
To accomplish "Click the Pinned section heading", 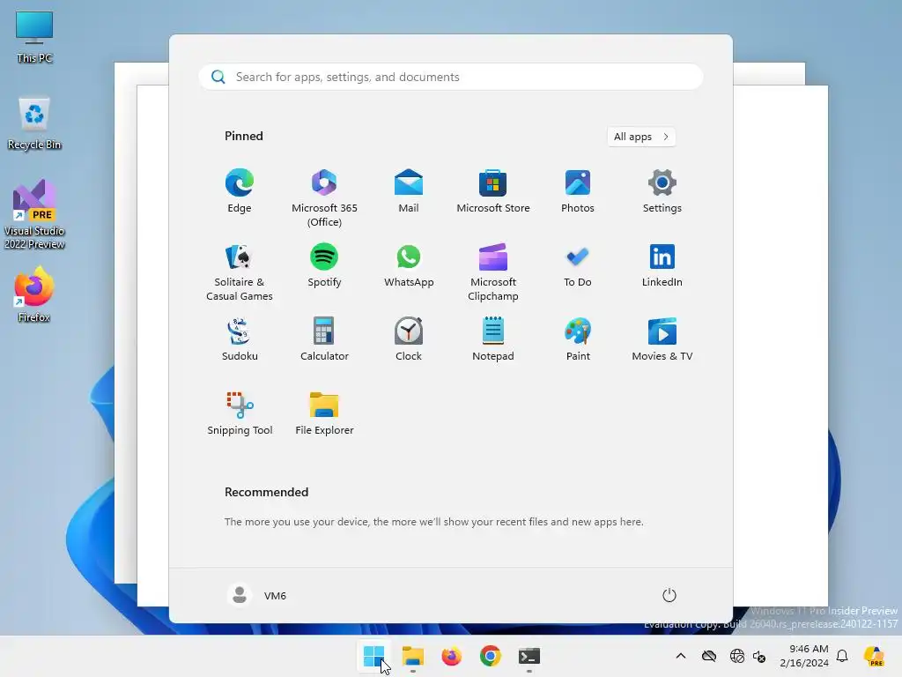I will click(244, 136).
